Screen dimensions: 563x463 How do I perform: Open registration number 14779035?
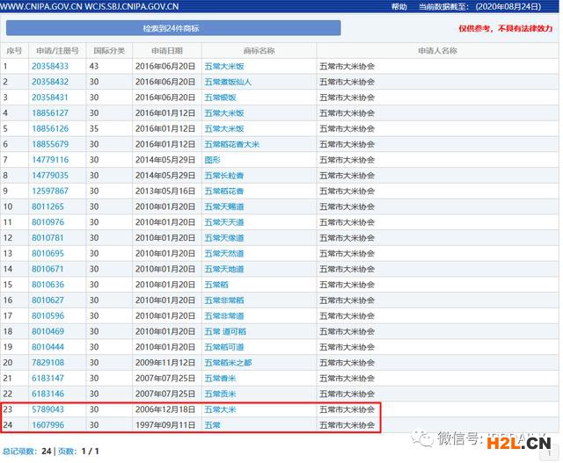click(x=50, y=176)
